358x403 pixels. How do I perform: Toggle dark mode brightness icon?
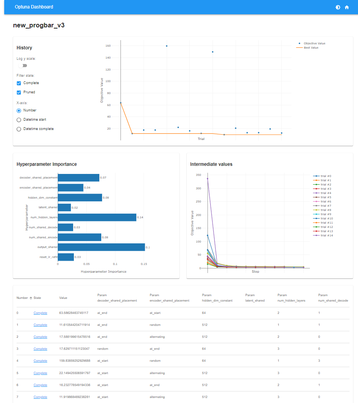338,7
